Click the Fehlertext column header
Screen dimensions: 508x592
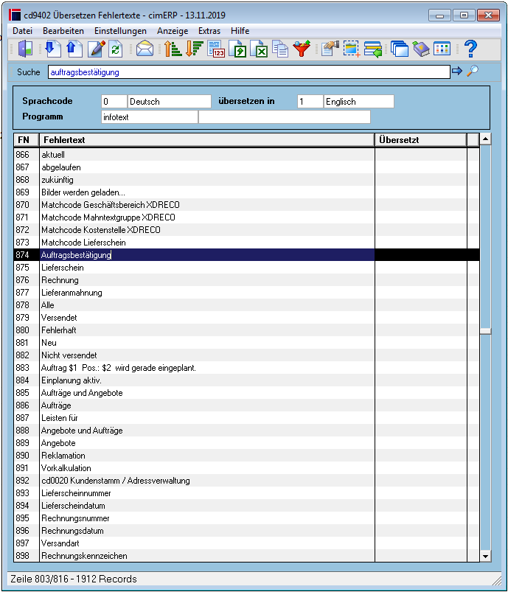coord(206,139)
